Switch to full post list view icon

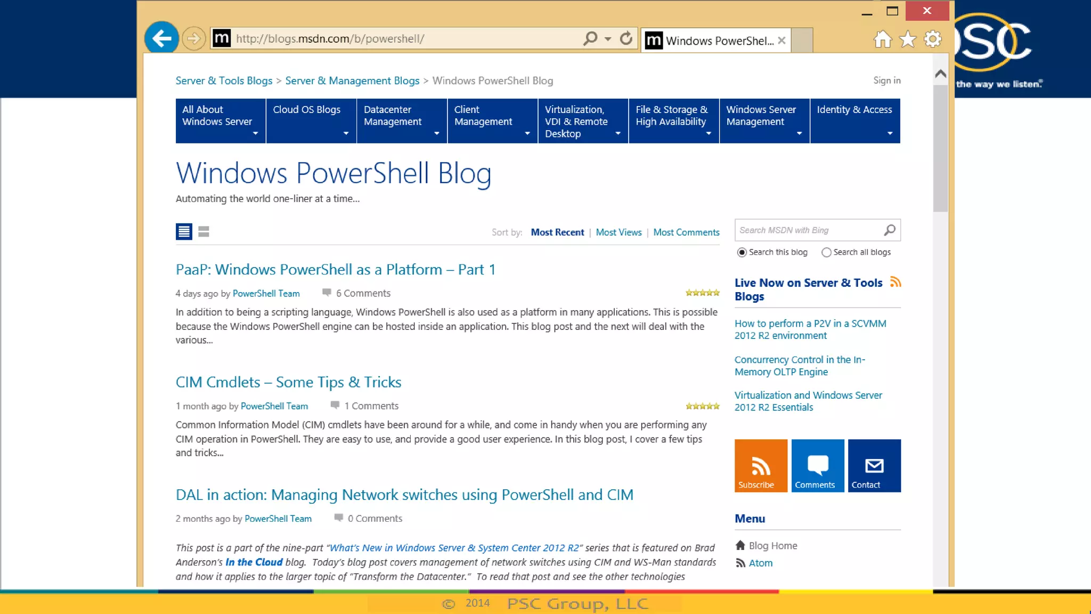pyautogui.click(x=184, y=231)
